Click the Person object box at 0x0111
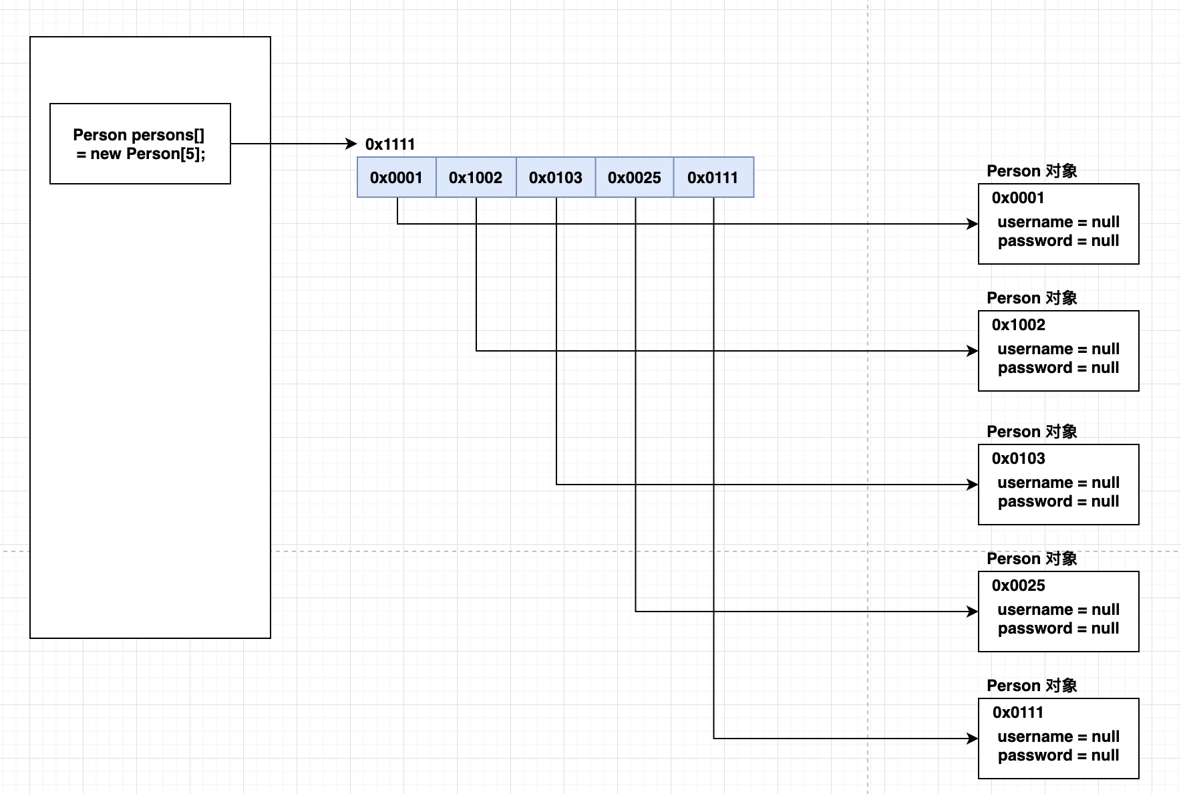 point(1059,739)
